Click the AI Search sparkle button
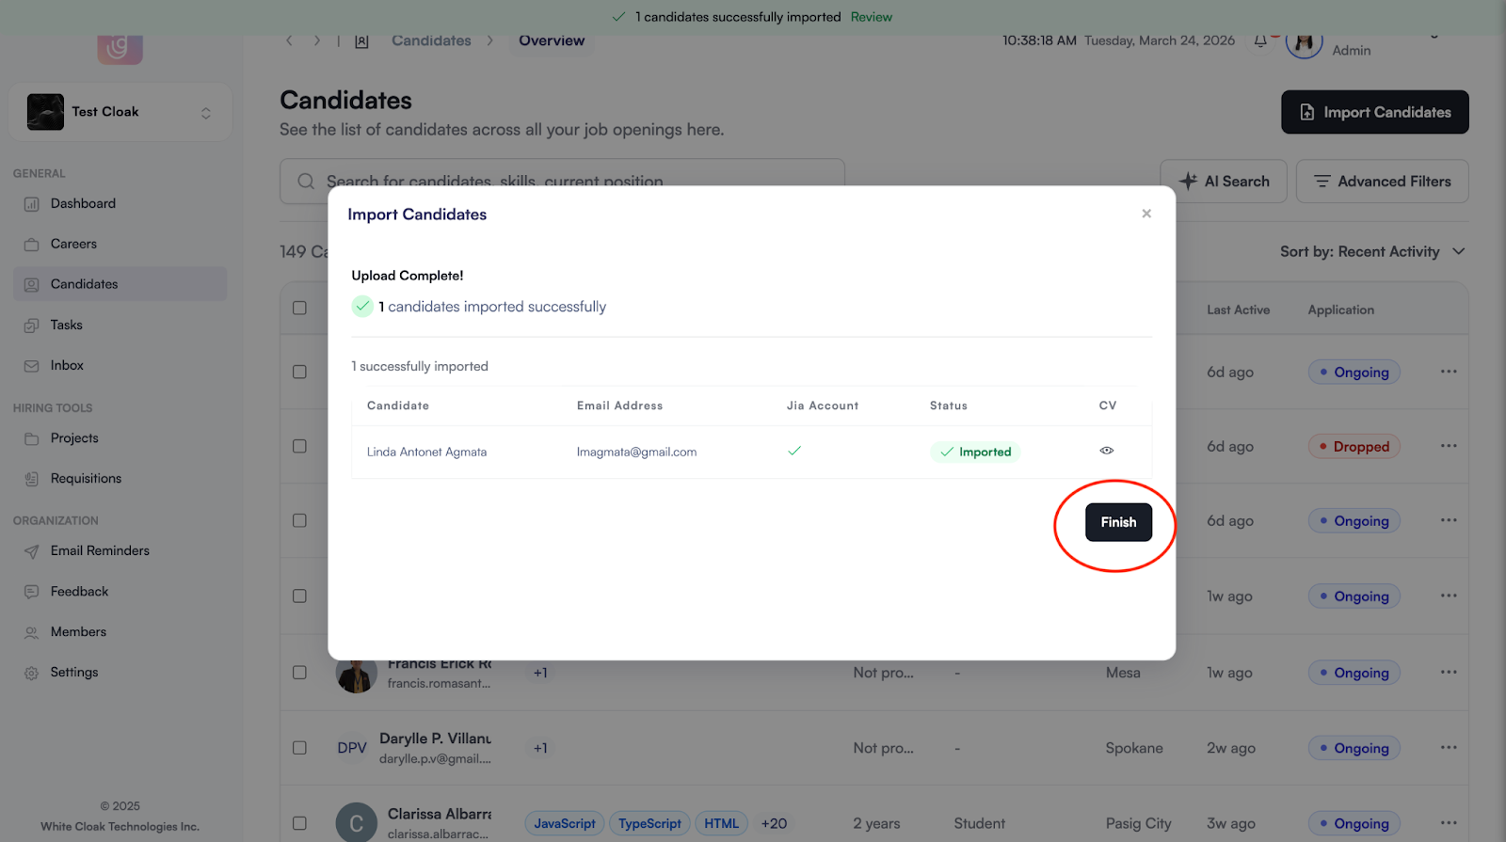Screen dimensions: 1506x842 tap(1223, 182)
